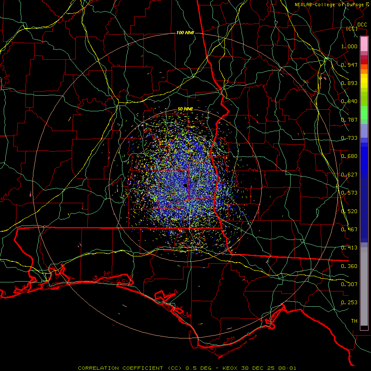Click the 50 NMI range ring label
Viewport: 371px width, 371px height.
pos(185,109)
